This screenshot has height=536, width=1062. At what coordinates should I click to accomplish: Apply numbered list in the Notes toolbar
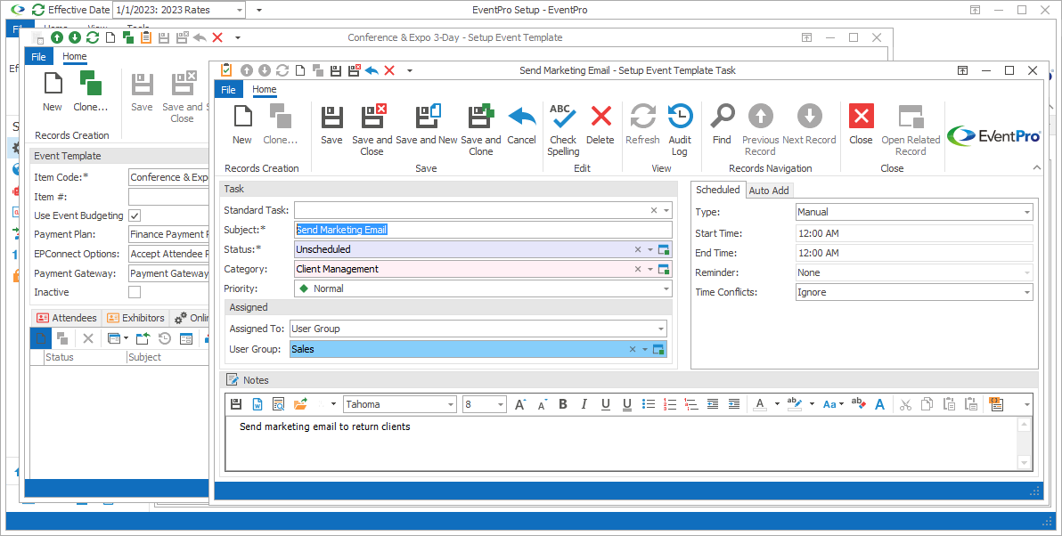point(670,404)
